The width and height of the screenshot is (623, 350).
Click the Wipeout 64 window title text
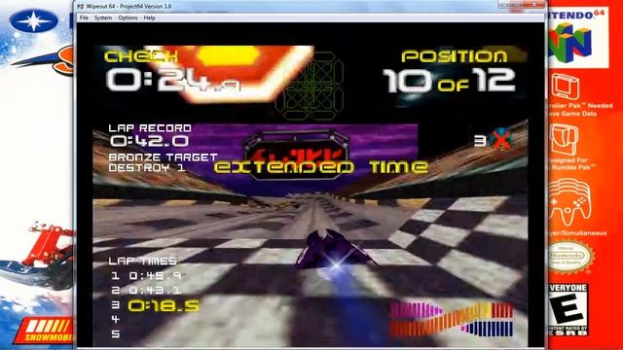coord(129,7)
